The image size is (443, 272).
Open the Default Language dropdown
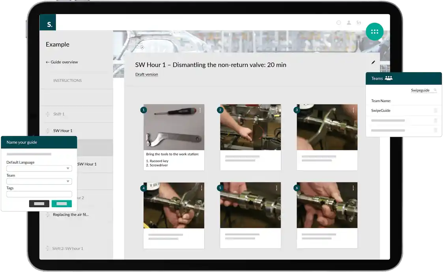[x=39, y=168]
